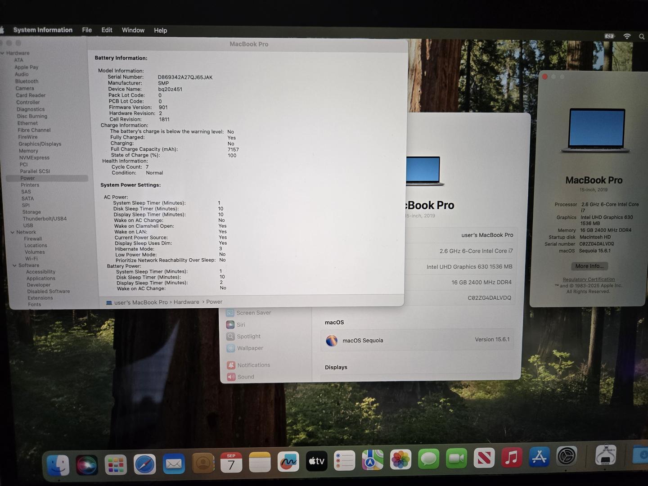Open the File menu

click(x=87, y=30)
